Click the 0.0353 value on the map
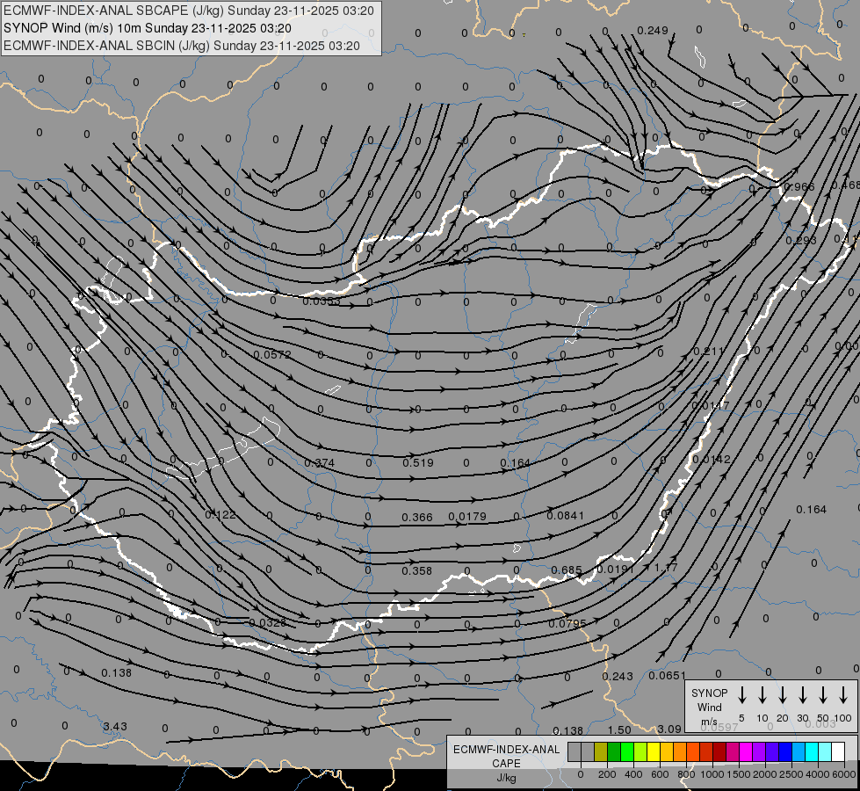Image resolution: width=860 pixels, height=791 pixels. 322,301
